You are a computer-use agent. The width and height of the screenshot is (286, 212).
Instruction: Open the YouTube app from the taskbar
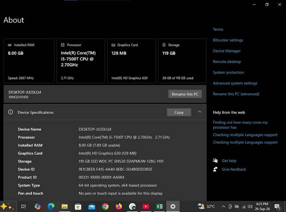[x=146, y=206]
